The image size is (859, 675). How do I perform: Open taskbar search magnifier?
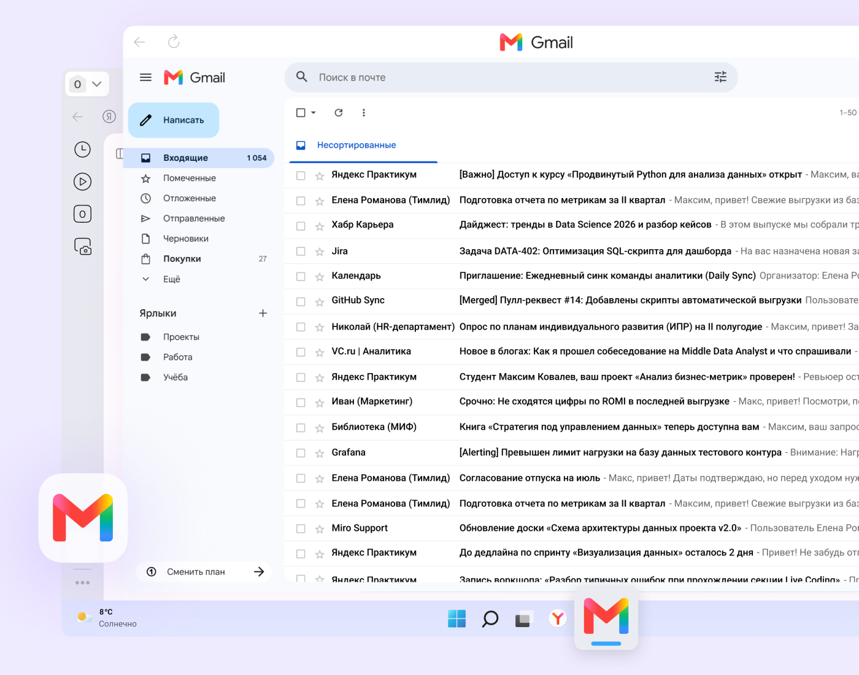[490, 619]
